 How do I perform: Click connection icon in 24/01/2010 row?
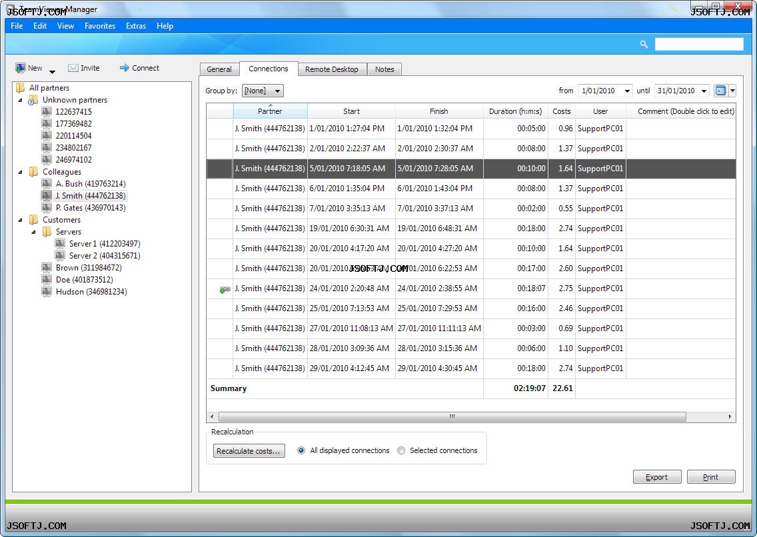coord(225,290)
